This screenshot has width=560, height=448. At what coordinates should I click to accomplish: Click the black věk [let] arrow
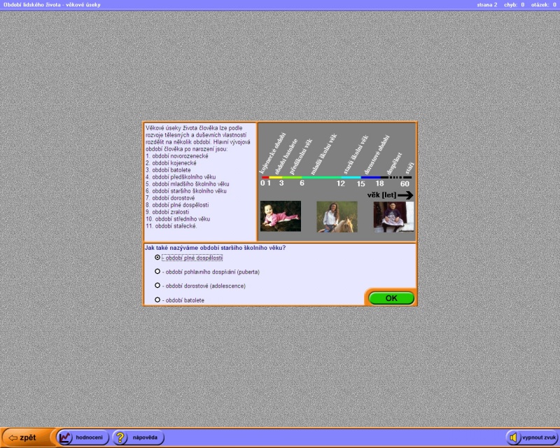coord(405,195)
